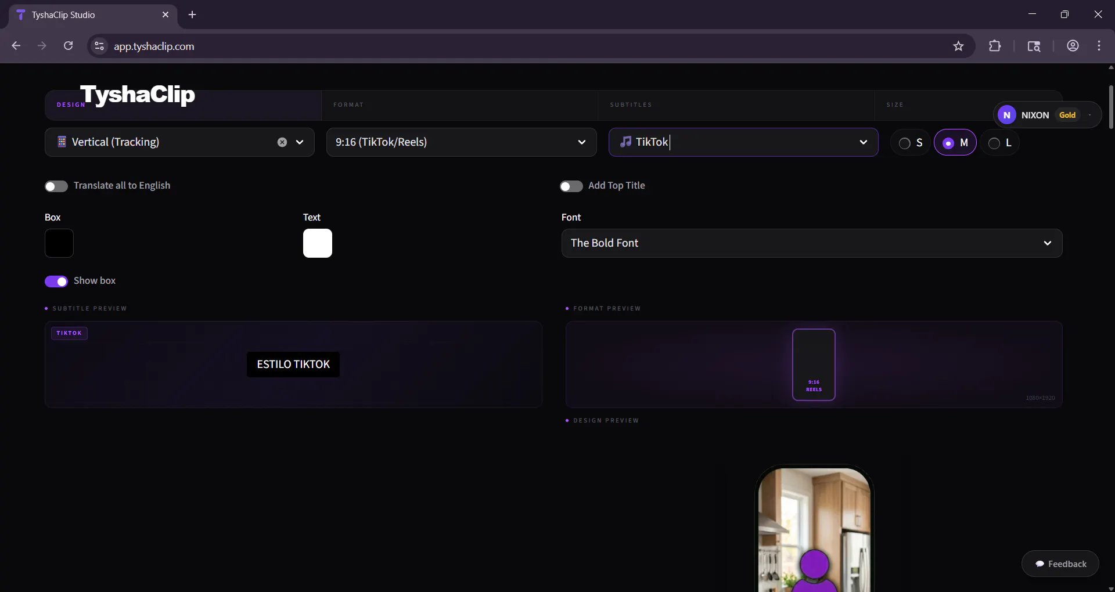Image resolution: width=1115 pixels, height=592 pixels.
Task: Select size L radio option
Action: coord(1000,143)
